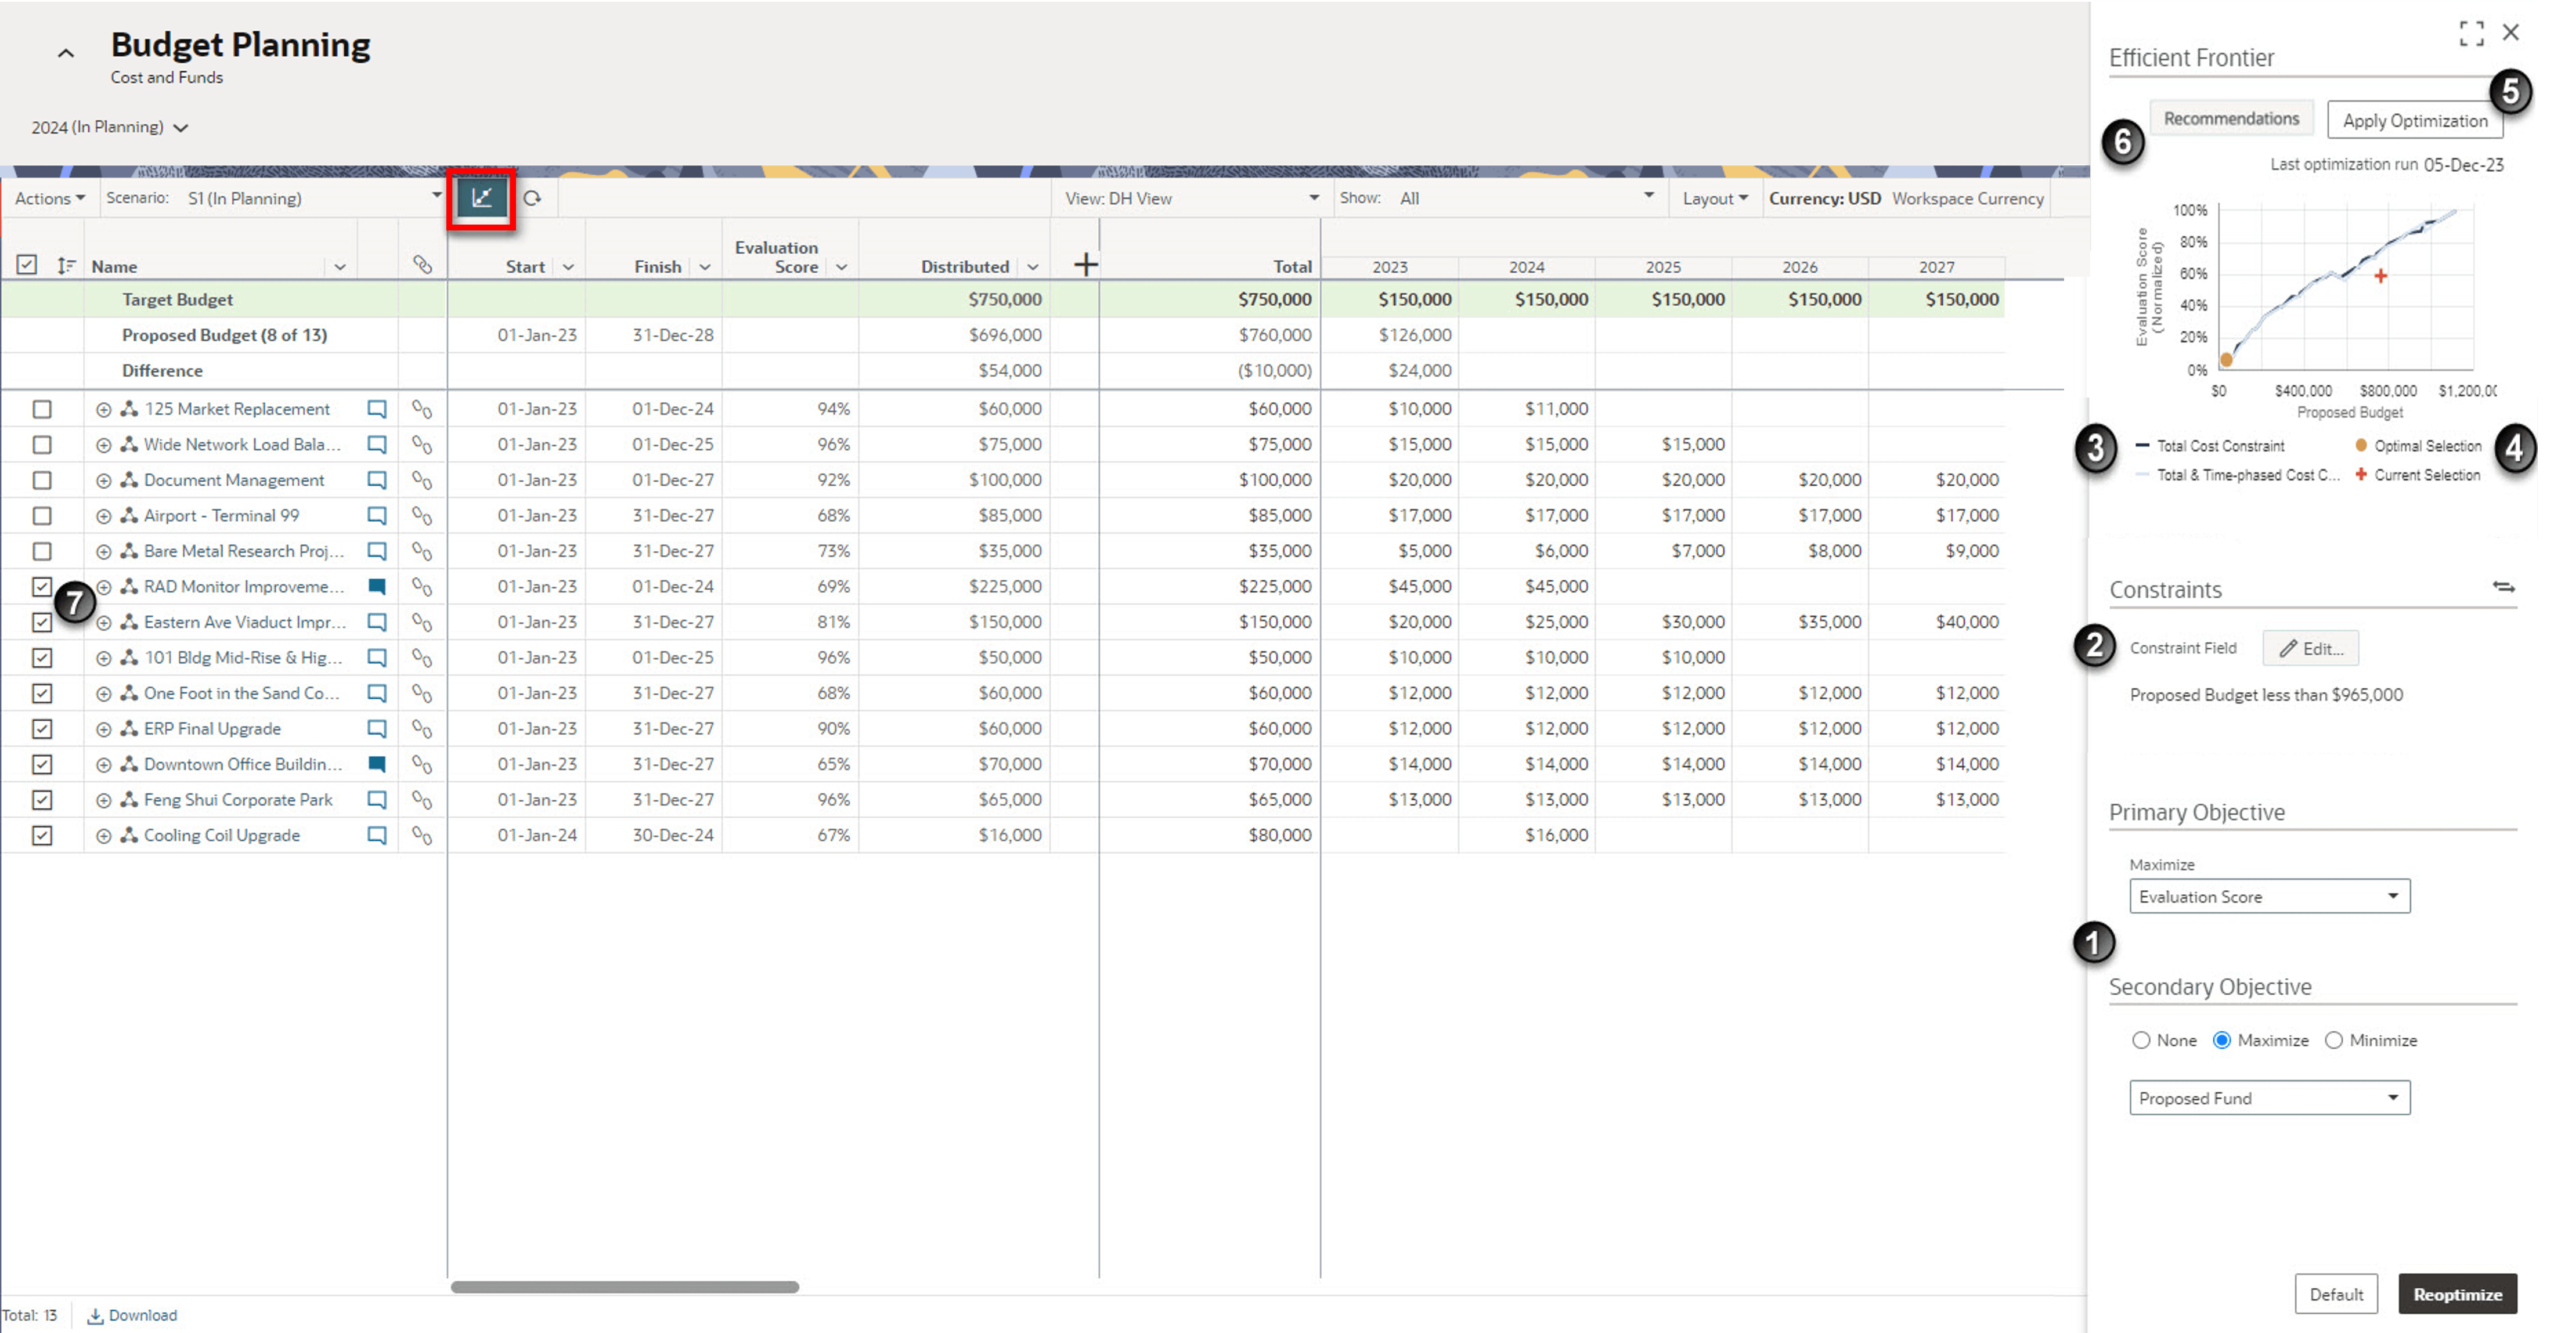Open the discussion icon for Downtown Office Building
This screenshot has height=1333, width=2554.
tap(377, 764)
